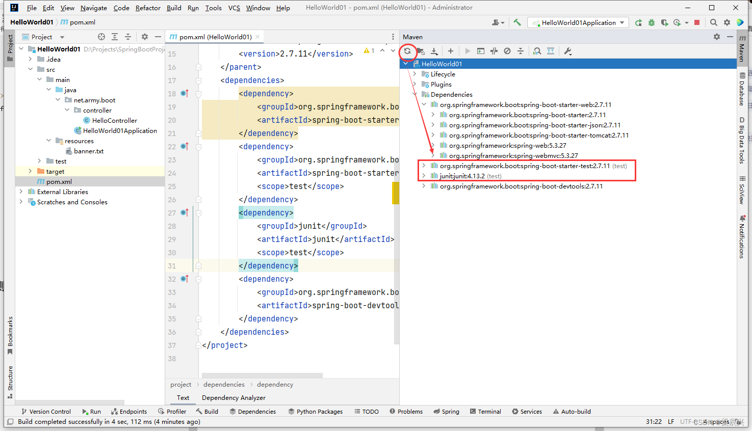Hide the Maven tool window
This screenshot has height=431, width=752.
click(x=730, y=37)
